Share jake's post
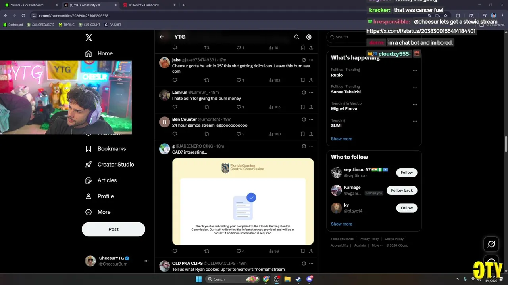This screenshot has width=508, height=285. pyautogui.click(x=311, y=80)
